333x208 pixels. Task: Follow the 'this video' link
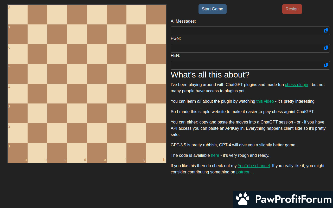point(265,101)
